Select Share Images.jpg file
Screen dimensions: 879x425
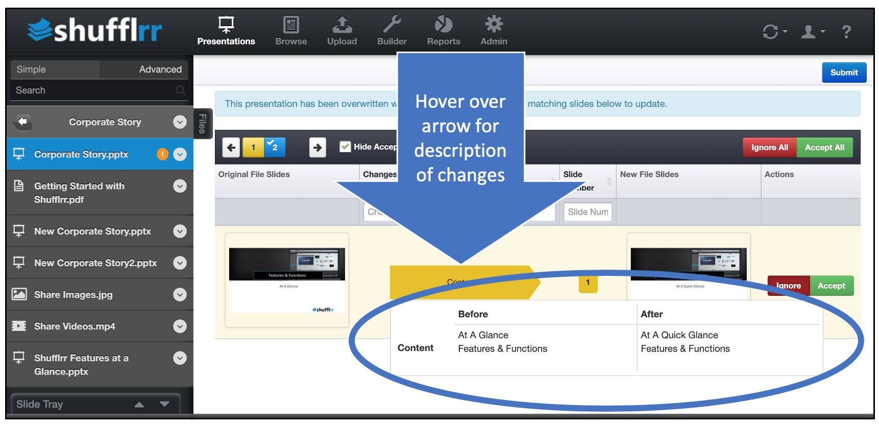click(74, 295)
